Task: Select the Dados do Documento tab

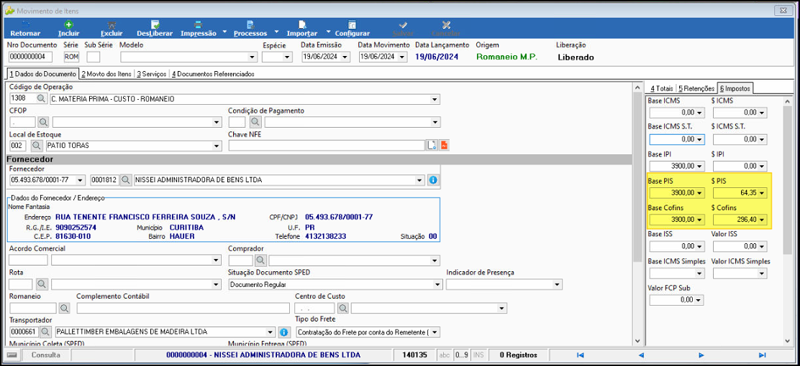Action: click(42, 74)
